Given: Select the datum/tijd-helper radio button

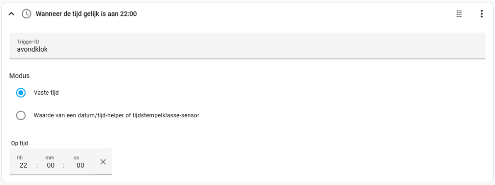Looking at the screenshot, I should point(21,115).
